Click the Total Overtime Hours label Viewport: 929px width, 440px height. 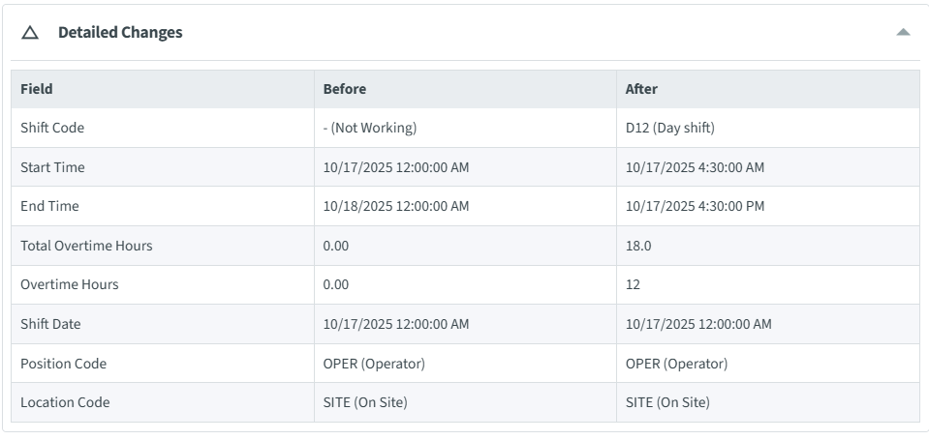(x=86, y=246)
